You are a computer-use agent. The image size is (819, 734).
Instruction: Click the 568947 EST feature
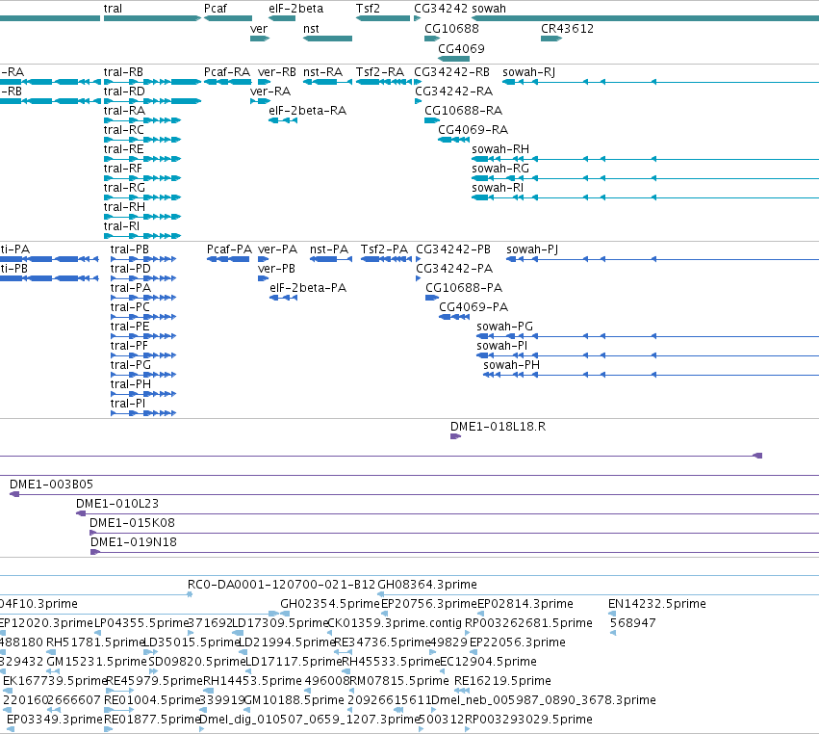click(x=613, y=633)
